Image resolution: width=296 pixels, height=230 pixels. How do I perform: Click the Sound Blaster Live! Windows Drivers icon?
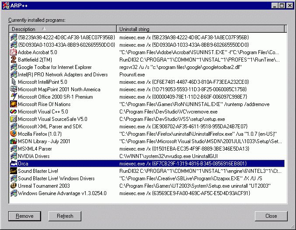14,179
